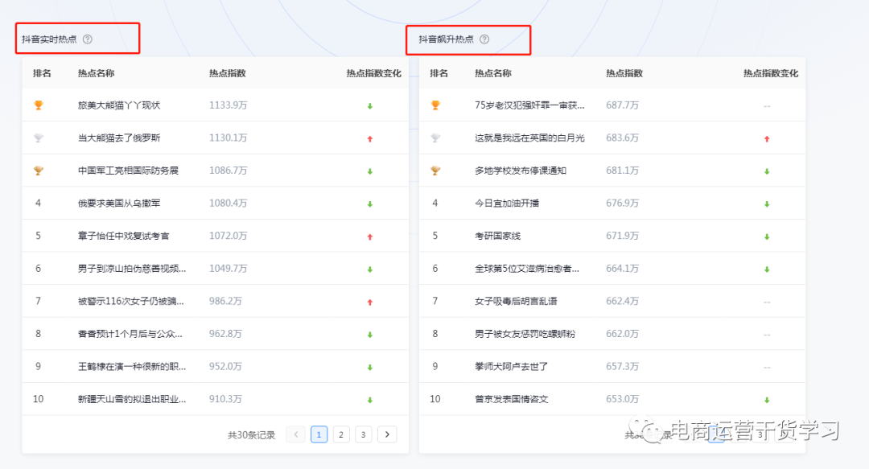Go to page 2 of 抖音实时热点
869x469 pixels.
click(341, 434)
